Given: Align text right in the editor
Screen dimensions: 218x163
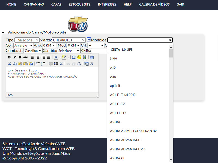Looking at the screenshot, I should (43, 57).
